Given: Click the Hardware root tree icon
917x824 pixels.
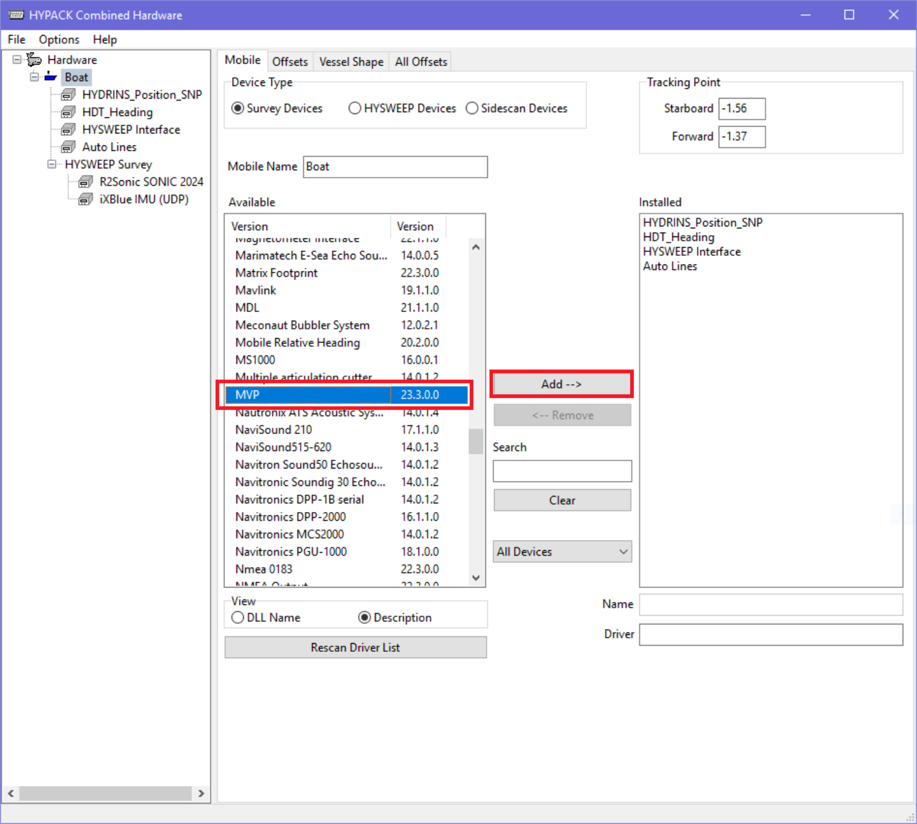Looking at the screenshot, I should pyautogui.click(x=34, y=60).
